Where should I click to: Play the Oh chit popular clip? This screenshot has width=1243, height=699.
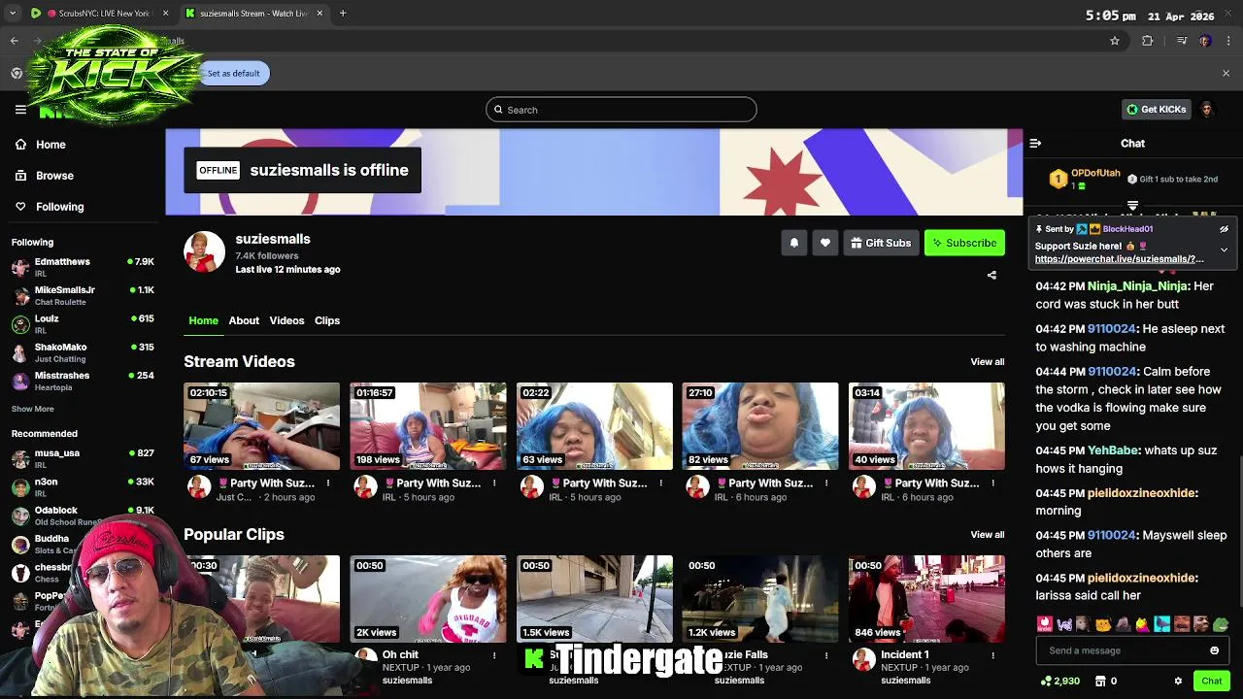click(x=428, y=599)
